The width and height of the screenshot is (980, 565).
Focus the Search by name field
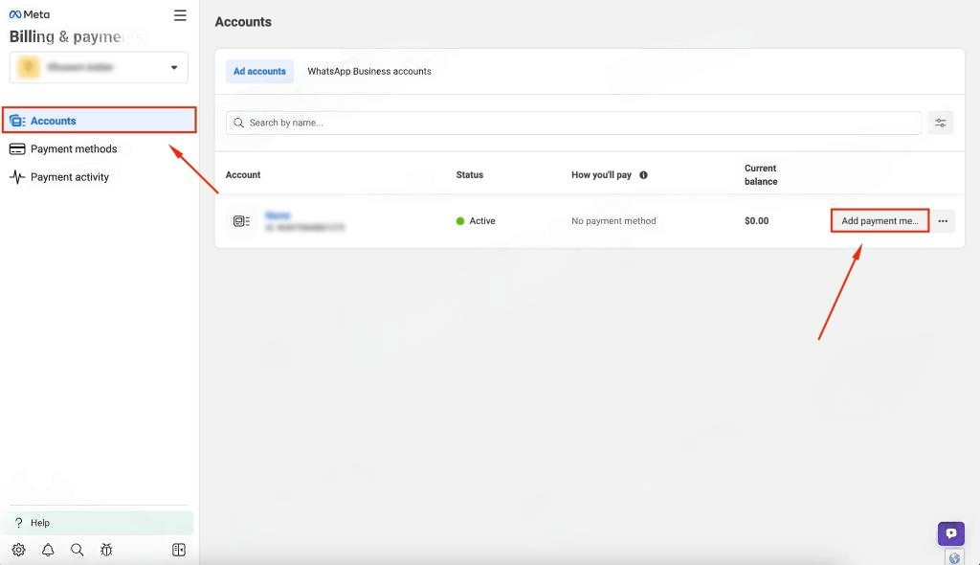pos(573,123)
